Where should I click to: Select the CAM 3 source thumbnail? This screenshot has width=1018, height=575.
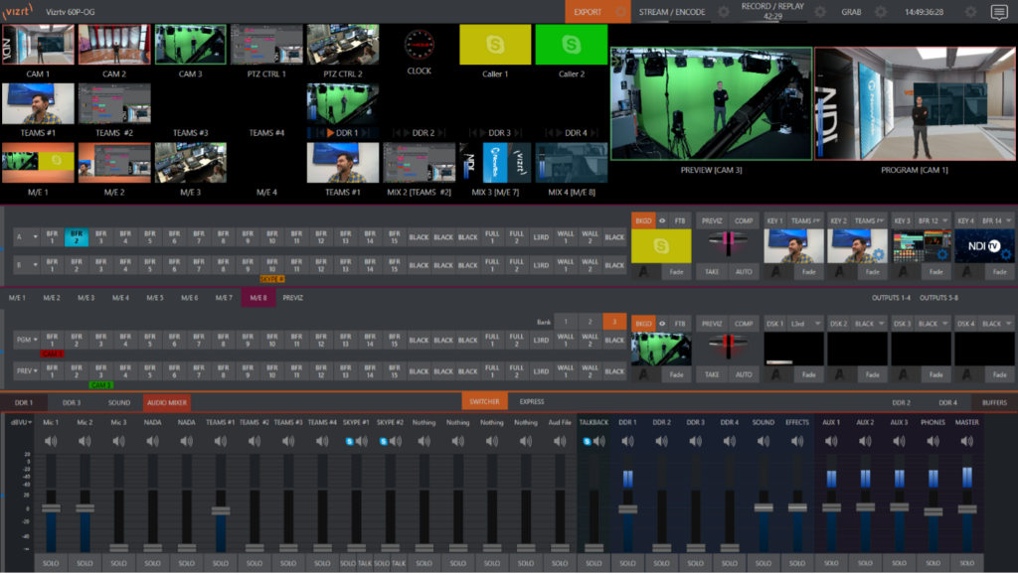coord(192,44)
